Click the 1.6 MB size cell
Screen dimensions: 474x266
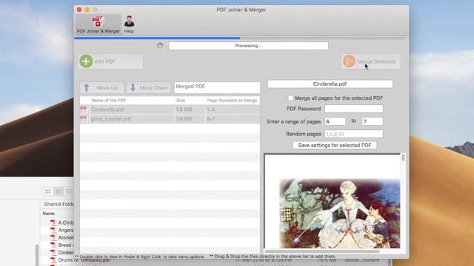tap(184, 109)
